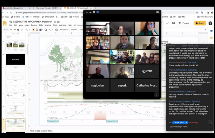Open the Edit menu
Image resolution: width=215 pixels, height=138 pixels.
point(15,25)
